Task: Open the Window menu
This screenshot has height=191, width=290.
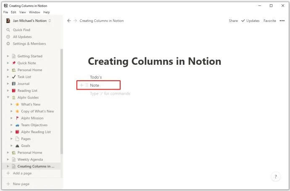Action: click(x=34, y=12)
